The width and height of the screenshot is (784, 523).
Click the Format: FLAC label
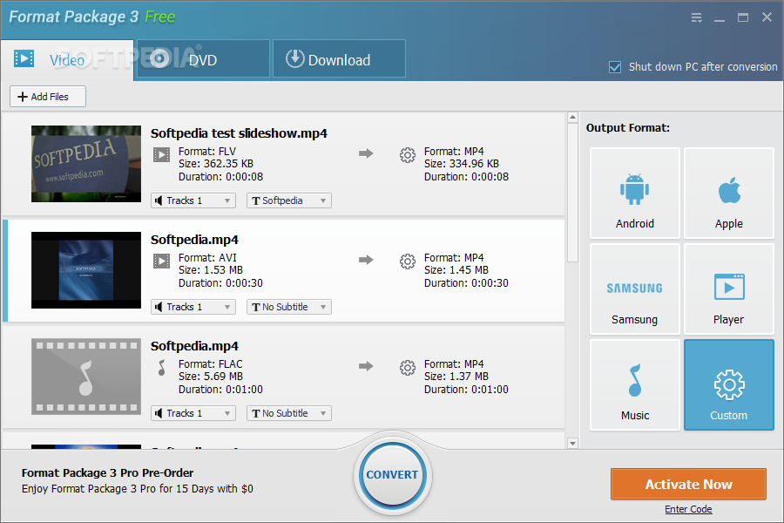(x=211, y=363)
